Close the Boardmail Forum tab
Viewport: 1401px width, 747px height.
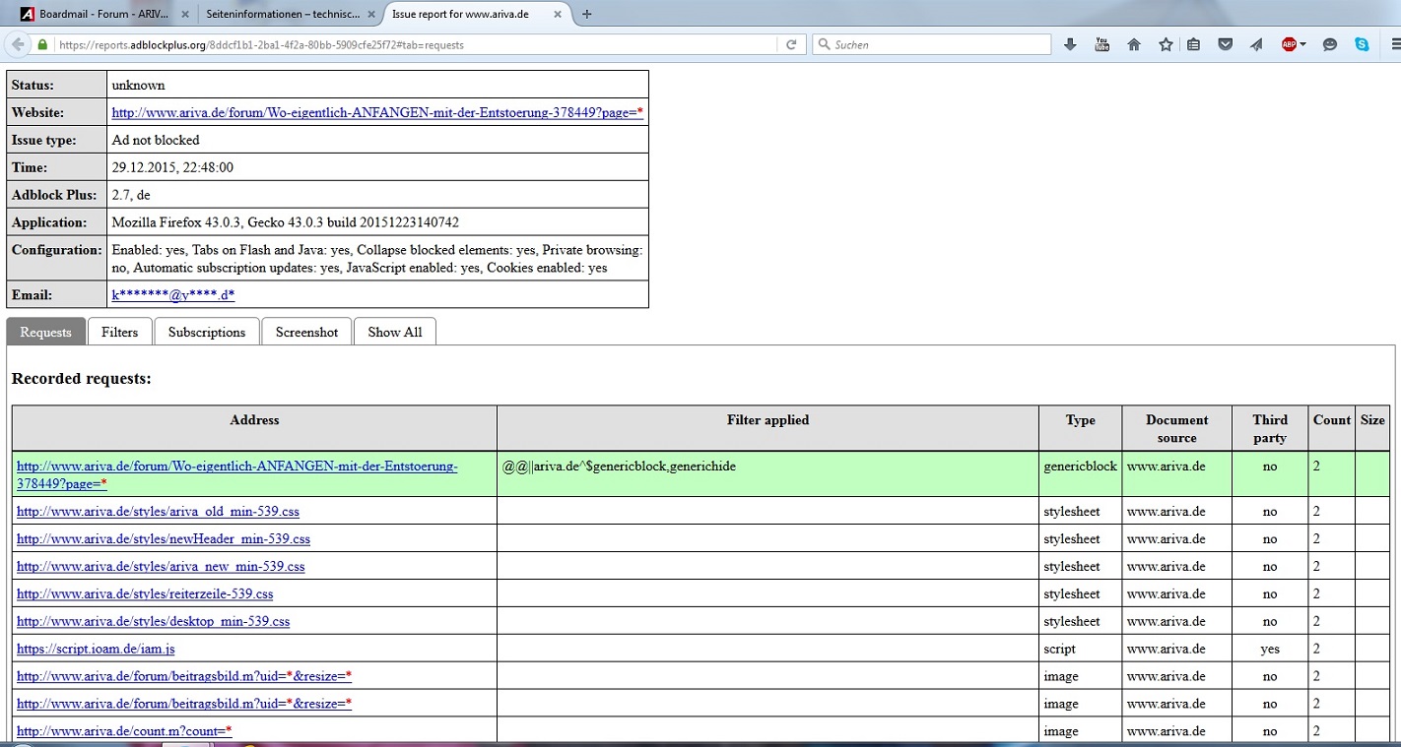pyautogui.click(x=184, y=15)
